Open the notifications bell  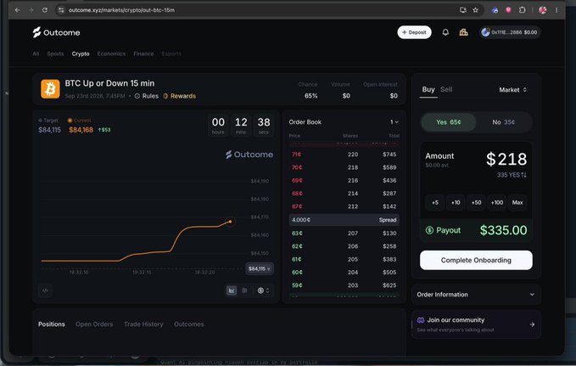(445, 32)
